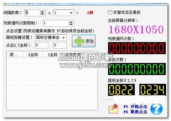Click F5 开始点击 label

pyautogui.click(x=135, y=107)
